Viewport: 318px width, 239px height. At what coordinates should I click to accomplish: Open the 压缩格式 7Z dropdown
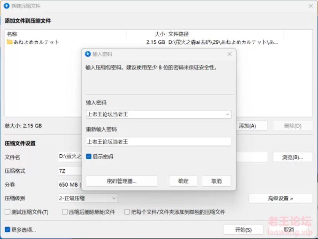(x=70, y=171)
